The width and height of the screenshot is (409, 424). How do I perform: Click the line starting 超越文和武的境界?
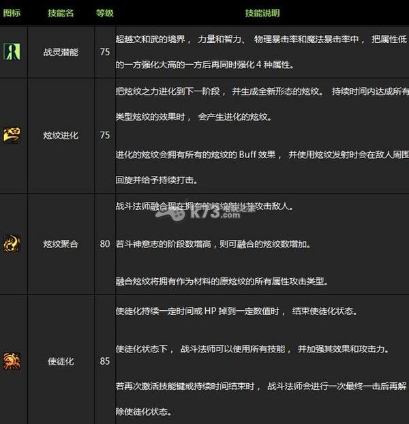(262, 40)
